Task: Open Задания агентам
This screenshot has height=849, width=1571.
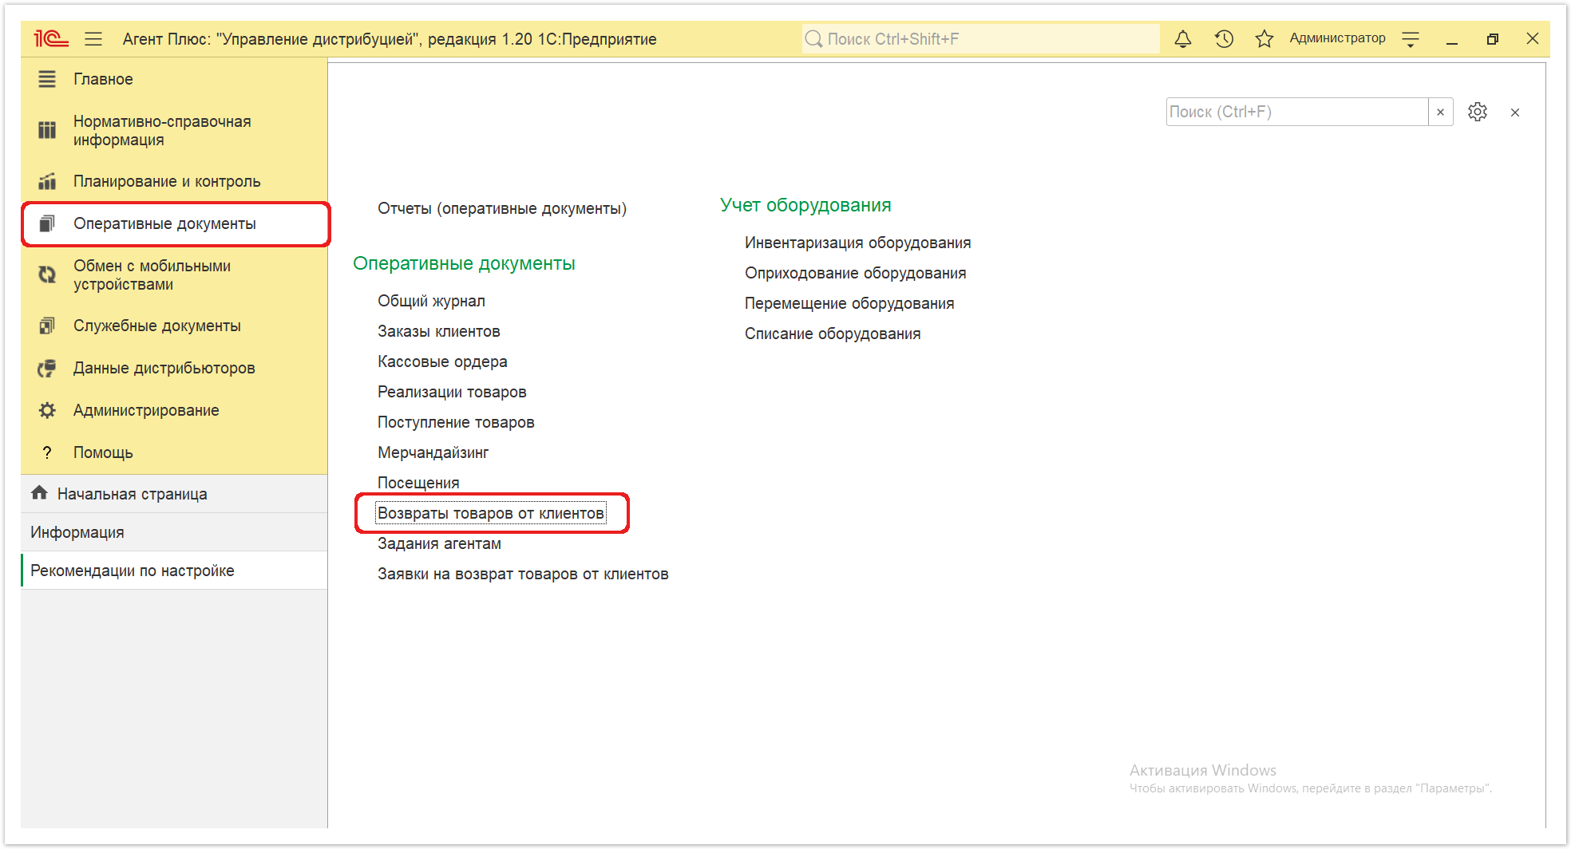Action: [439, 543]
